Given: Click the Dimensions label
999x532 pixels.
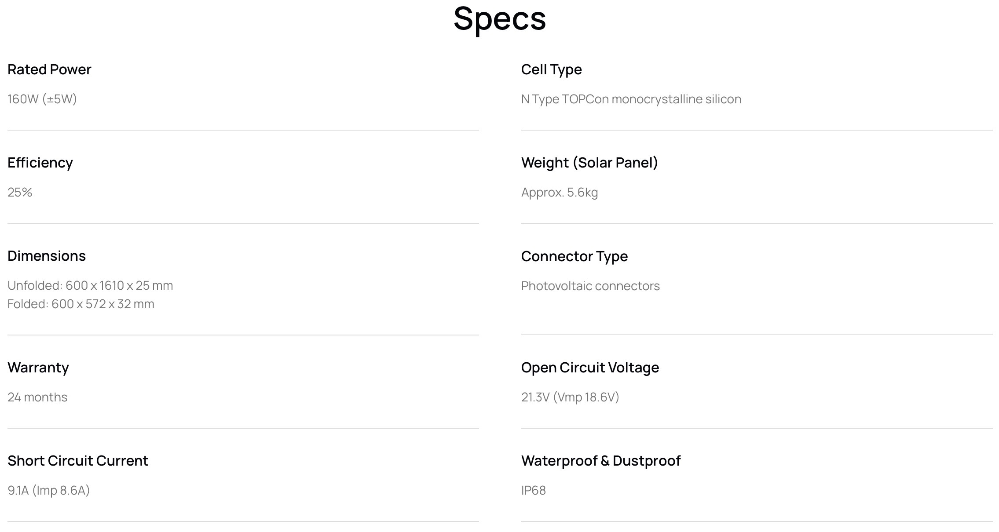Looking at the screenshot, I should pyautogui.click(x=47, y=256).
